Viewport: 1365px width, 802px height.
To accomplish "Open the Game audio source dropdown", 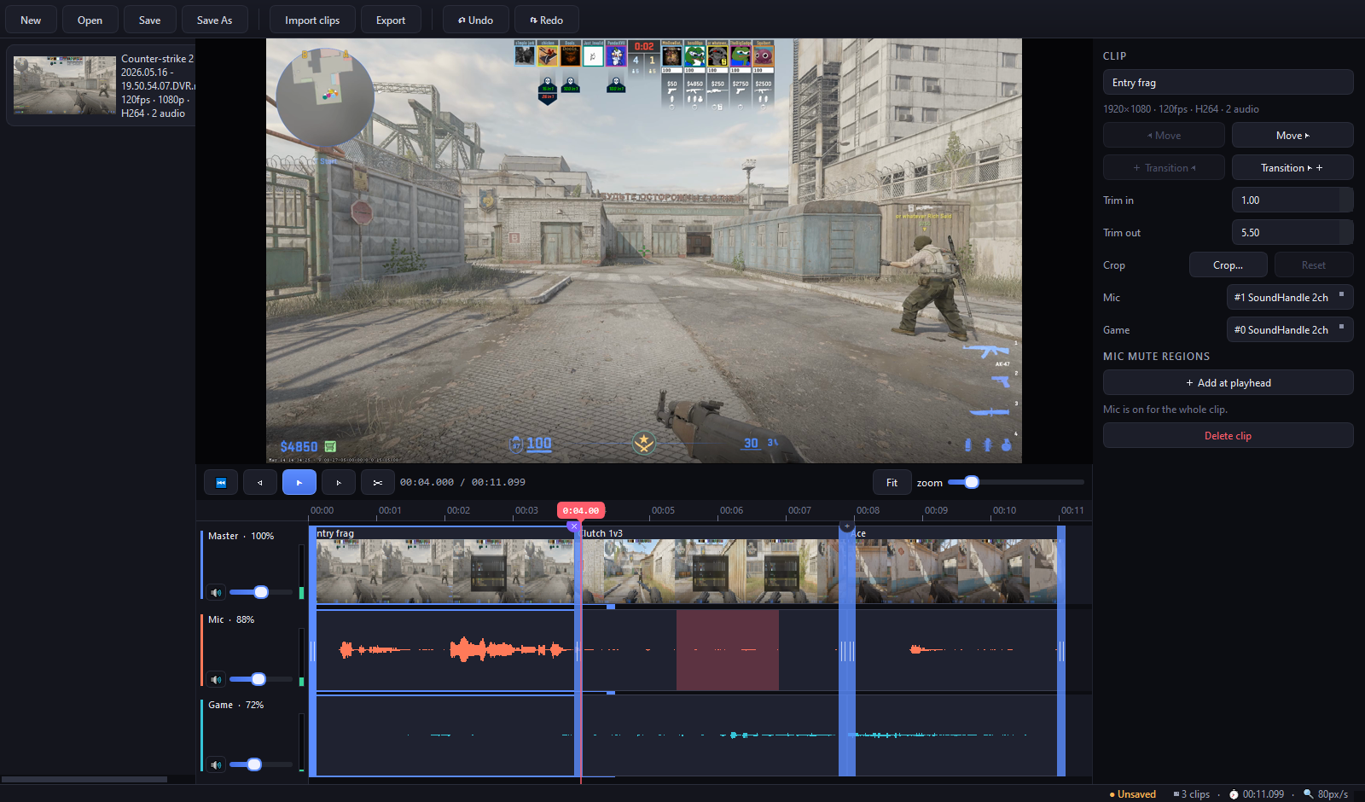I will coord(1289,329).
